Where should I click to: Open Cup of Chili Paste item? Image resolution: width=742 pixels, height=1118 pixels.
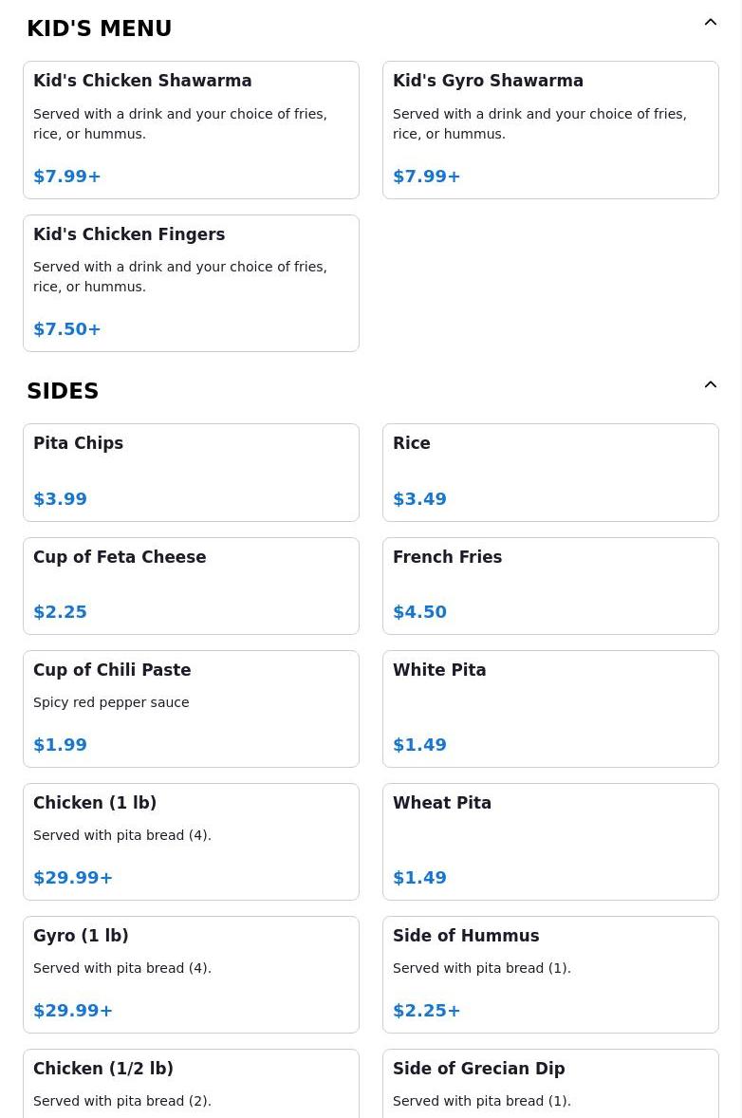pos(191,709)
